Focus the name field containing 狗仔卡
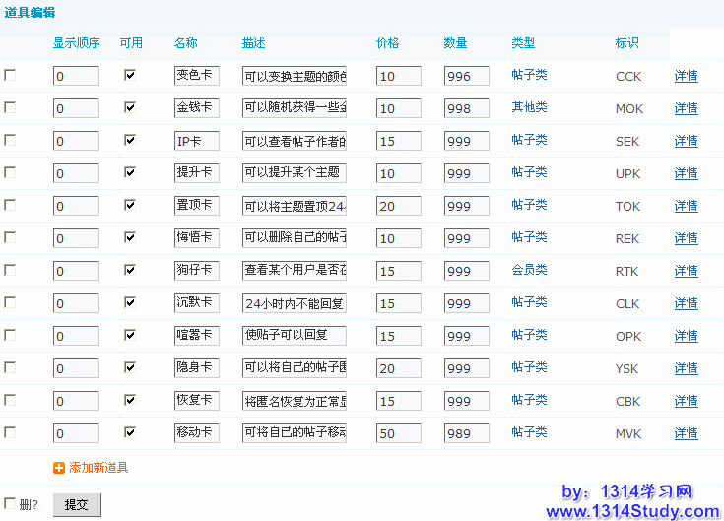 coord(196,271)
